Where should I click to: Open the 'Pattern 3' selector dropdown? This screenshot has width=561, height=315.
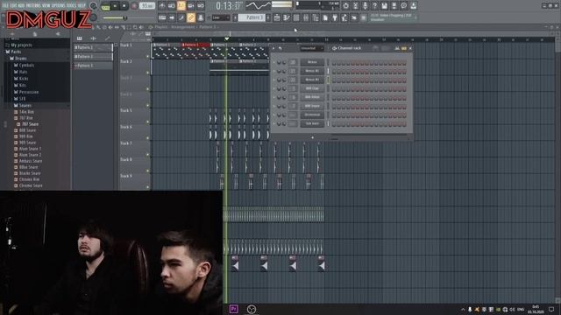click(x=252, y=17)
